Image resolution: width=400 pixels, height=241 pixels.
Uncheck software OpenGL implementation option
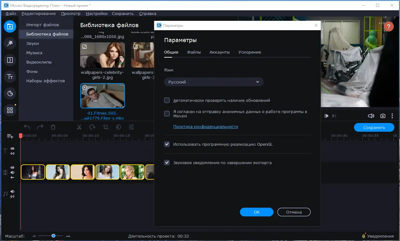(x=167, y=144)
